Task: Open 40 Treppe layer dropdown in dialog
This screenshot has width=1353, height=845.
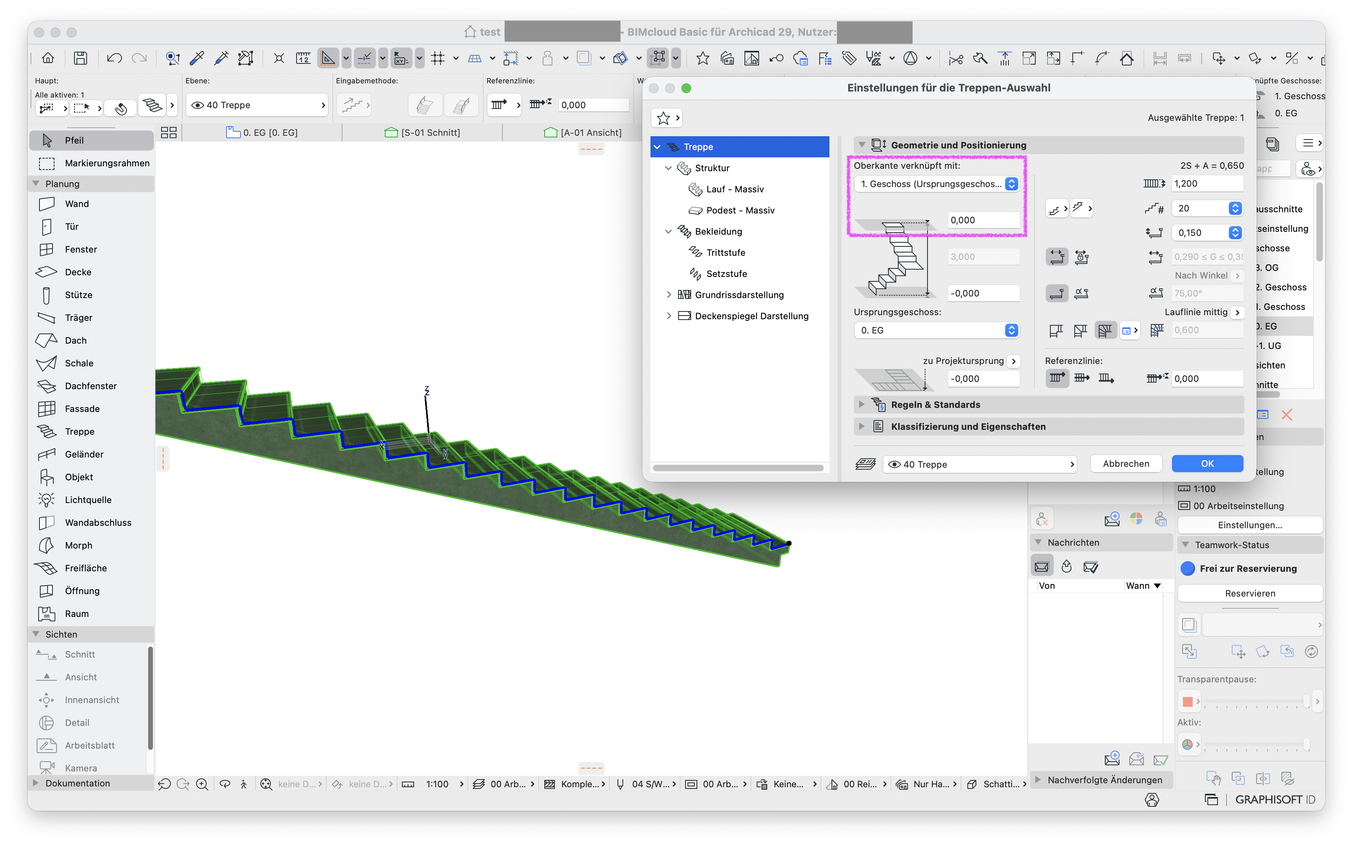Action: (x=980, y=464)
